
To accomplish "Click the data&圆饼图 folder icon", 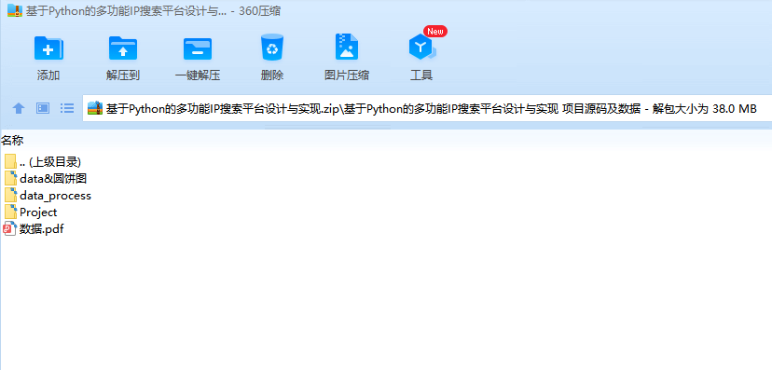I will click(11, 179).
